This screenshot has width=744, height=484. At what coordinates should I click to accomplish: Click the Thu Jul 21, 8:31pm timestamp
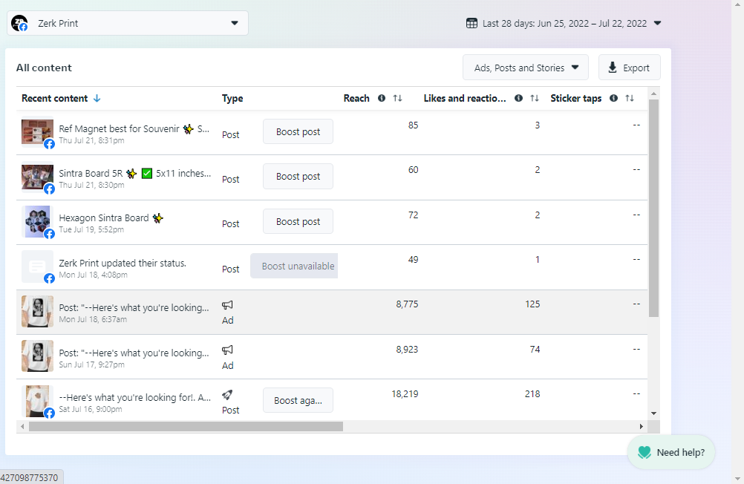coord(91,140)
